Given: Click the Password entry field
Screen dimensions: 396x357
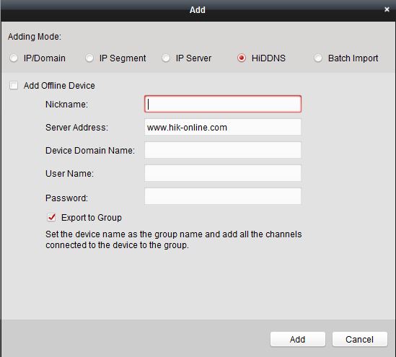Looking at the screenshot, I should [223, 196].
